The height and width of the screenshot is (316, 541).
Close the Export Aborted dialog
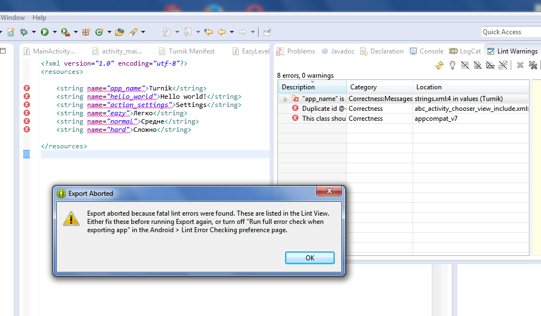[329, 191]
